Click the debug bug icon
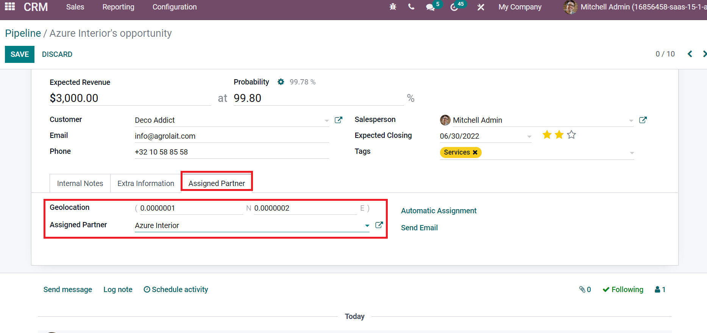Viewport: 707px width, 333px height. [393, 7]
